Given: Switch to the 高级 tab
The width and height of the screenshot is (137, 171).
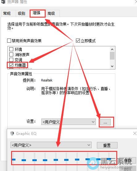Looking at the screenshot, I should [51, 14].
